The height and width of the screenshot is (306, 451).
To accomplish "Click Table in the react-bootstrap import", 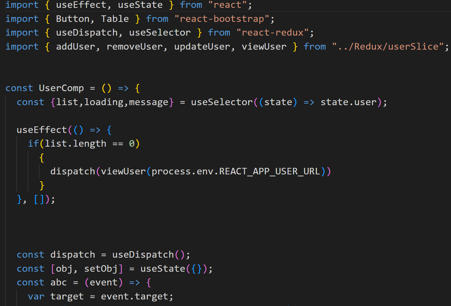I will tap(115, 19).
